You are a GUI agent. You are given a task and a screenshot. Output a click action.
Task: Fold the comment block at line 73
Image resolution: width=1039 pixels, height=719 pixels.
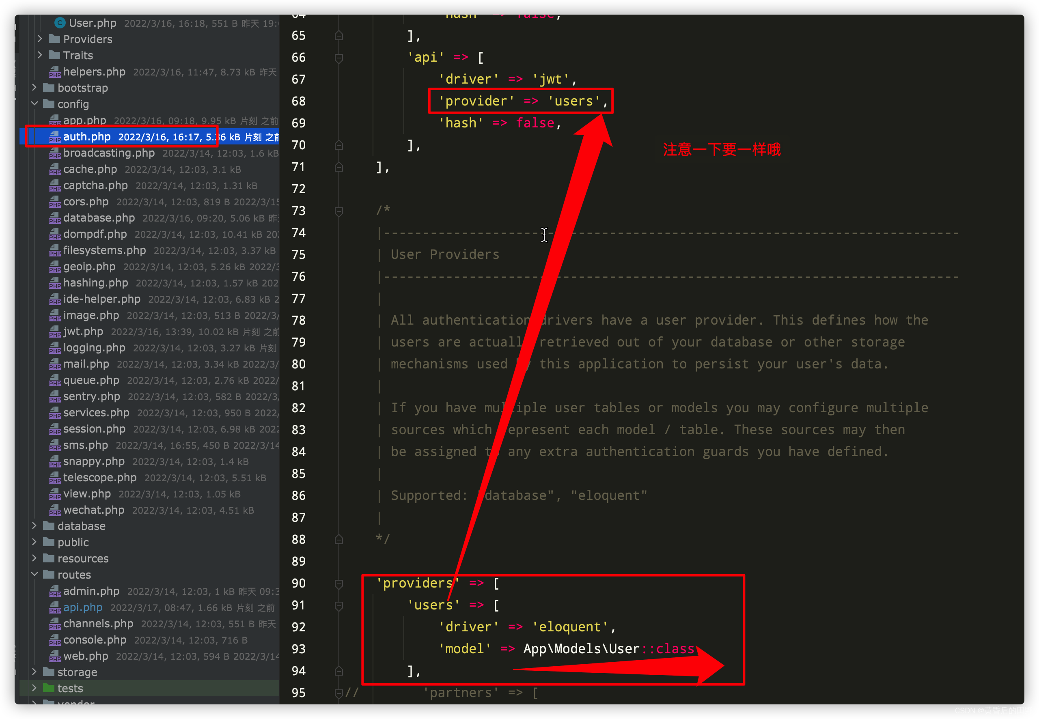point(339,211)
